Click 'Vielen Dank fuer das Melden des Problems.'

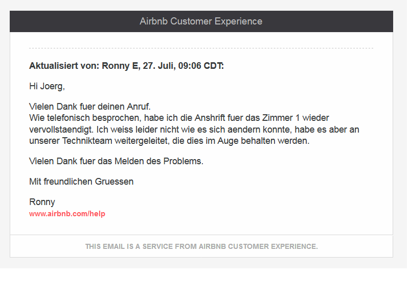pos(116,161)
